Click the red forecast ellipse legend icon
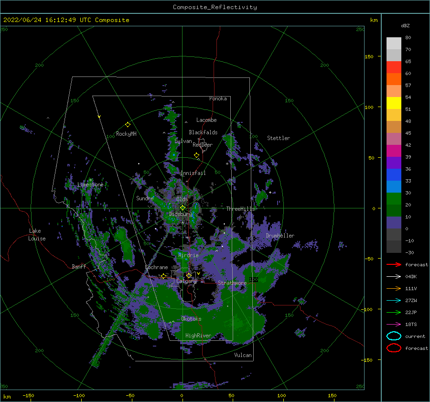The image size is (430, 402). point(394,348)
